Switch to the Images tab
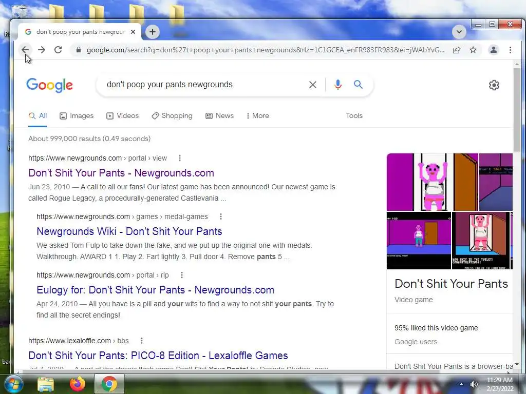Viewport: 526px width, 394px height. coord(77,116)
